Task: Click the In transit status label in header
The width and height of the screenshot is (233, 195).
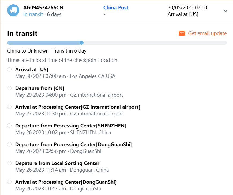Action: (x=33, y=14)
